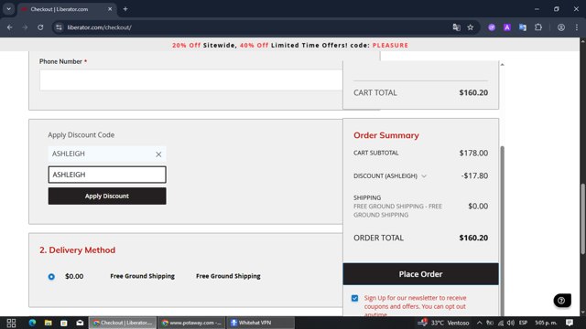Switch ESP keyboard language indicator
The height and width of the screenshot is (329, 586).
523,323
